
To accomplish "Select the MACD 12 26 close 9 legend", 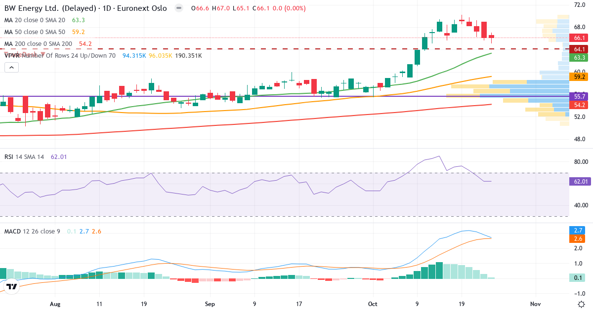I will point(32,231).
